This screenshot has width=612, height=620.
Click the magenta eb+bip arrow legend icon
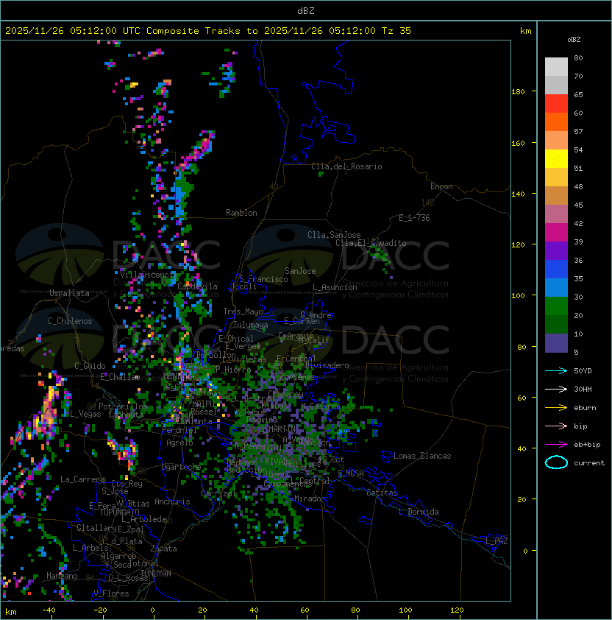(556, 445)
